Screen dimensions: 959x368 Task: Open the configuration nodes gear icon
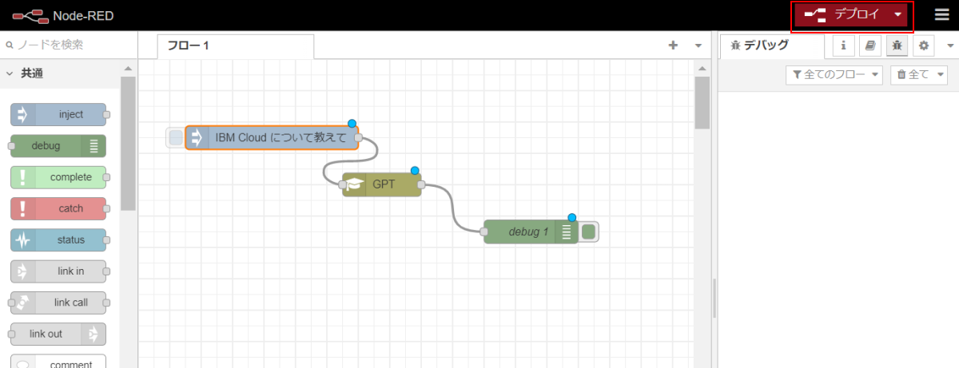point(923,46)
